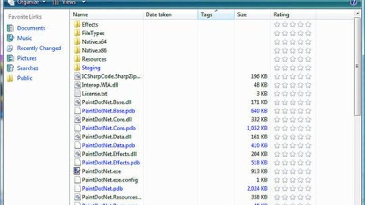Give PaintDotNet.exe a one star rating
365x205 pixels.
point(277,171)
